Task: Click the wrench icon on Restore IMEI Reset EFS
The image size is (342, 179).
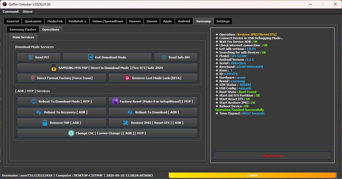Action: (x=126, y=122)
